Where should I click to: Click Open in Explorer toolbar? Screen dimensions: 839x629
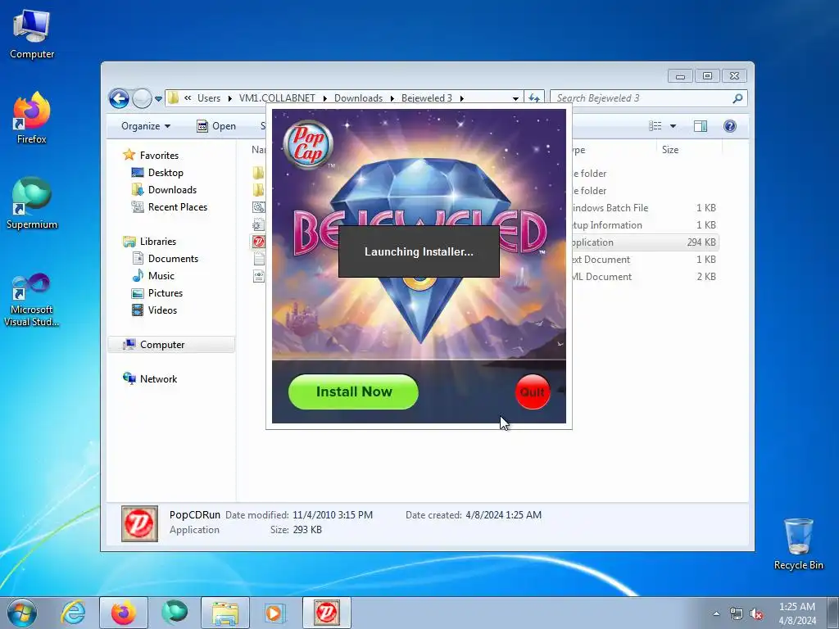coord(216,125)
